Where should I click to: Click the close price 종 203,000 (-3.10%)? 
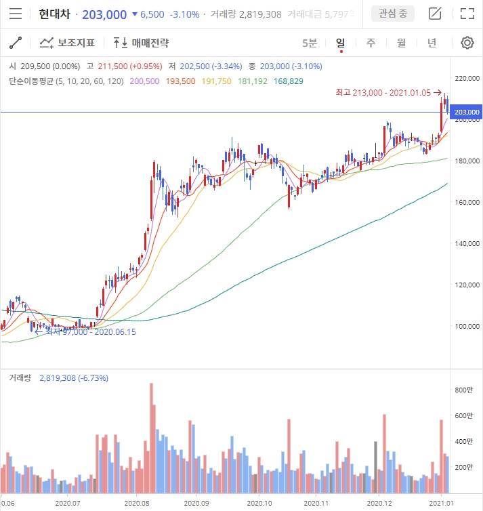coord(285,66)
